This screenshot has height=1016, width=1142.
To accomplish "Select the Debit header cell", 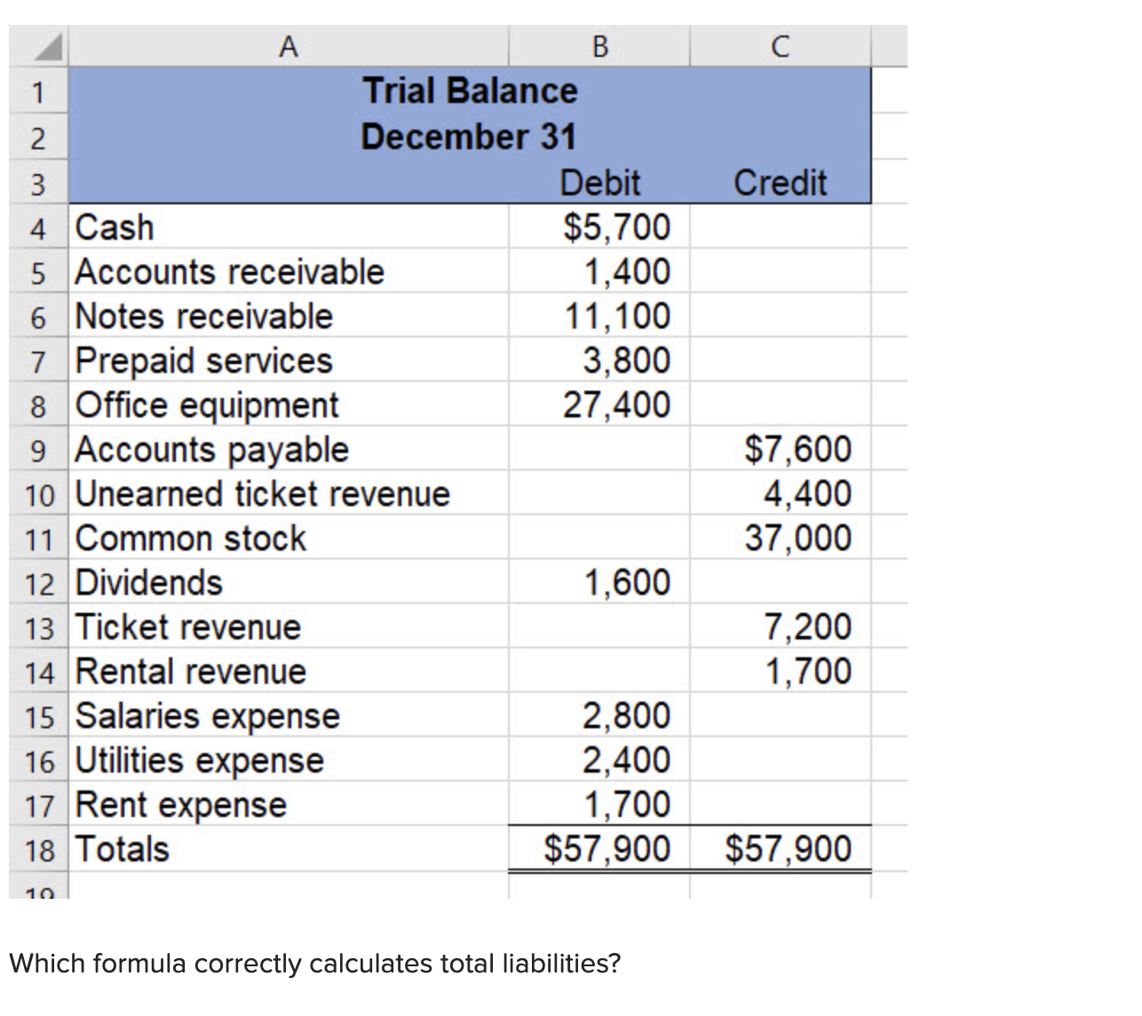I will coord(599,183).
